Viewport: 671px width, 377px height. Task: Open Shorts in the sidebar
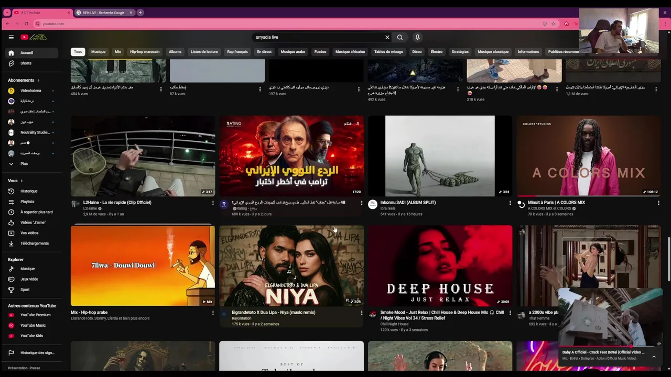(33, 63)
